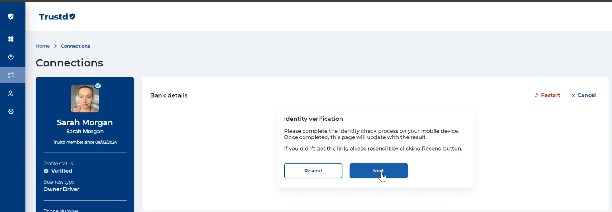Click the large Sarah Morgan name heading

coord(85,122)
